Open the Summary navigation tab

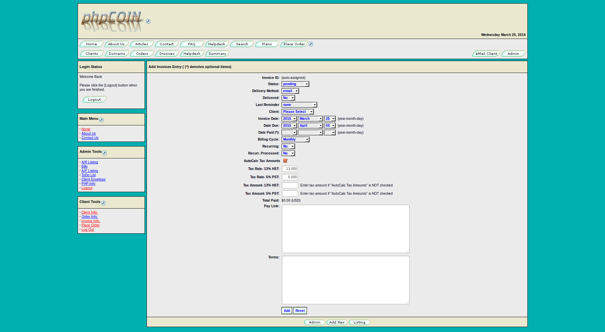coord(217,53)
